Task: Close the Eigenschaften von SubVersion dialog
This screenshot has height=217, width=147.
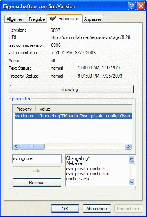Action: 141,6
